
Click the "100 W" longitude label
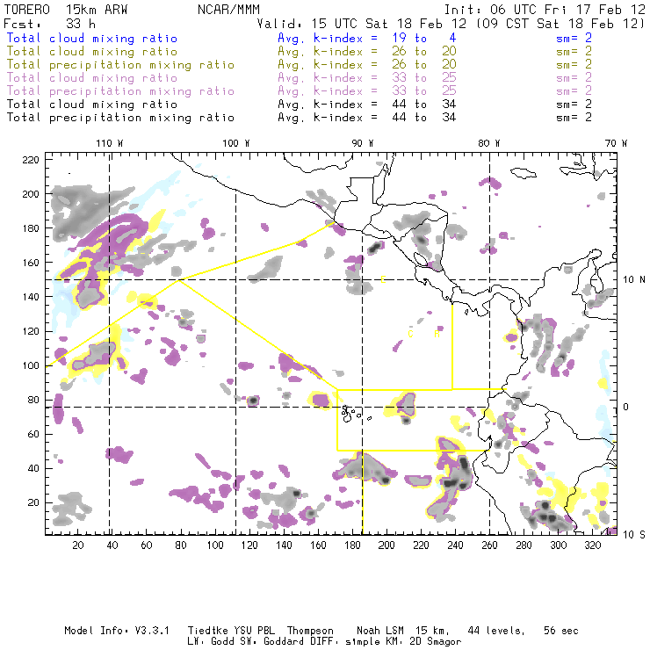pos(236,143)
